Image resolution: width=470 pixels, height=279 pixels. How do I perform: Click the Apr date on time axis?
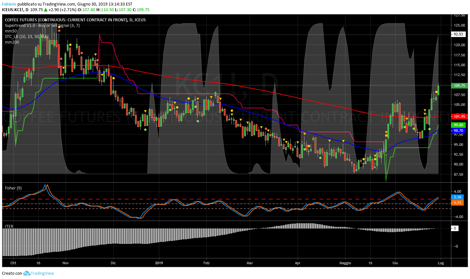coord(298,263)
